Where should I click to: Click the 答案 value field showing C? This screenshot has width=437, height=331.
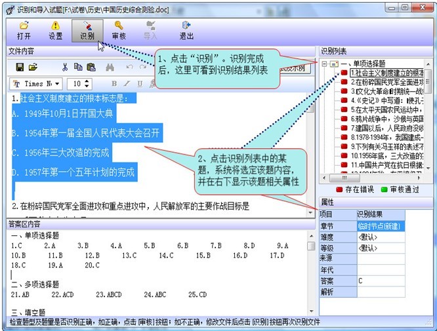(381, 281)
